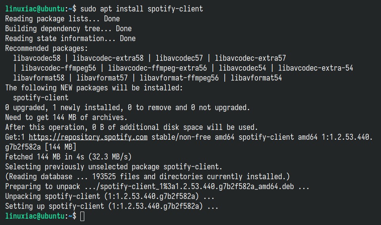Click the indented 'spotify-client' package line
Screen dimensions: 381x225
pyautogui.click(x=41, y=98)
